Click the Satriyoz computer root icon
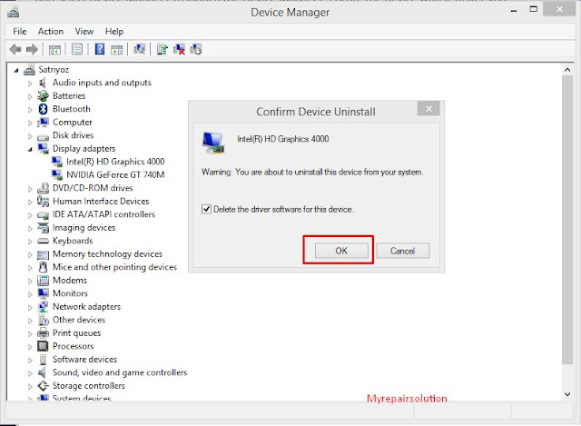Screen dimensions: 581x426 (x=29, y=69)
